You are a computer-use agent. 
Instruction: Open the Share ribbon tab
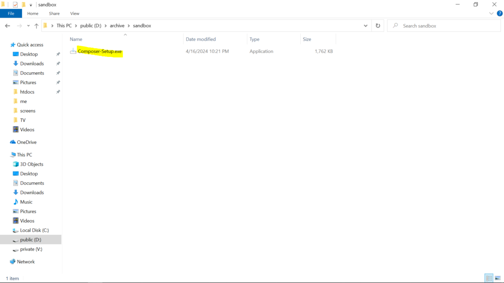coord(54,13)
